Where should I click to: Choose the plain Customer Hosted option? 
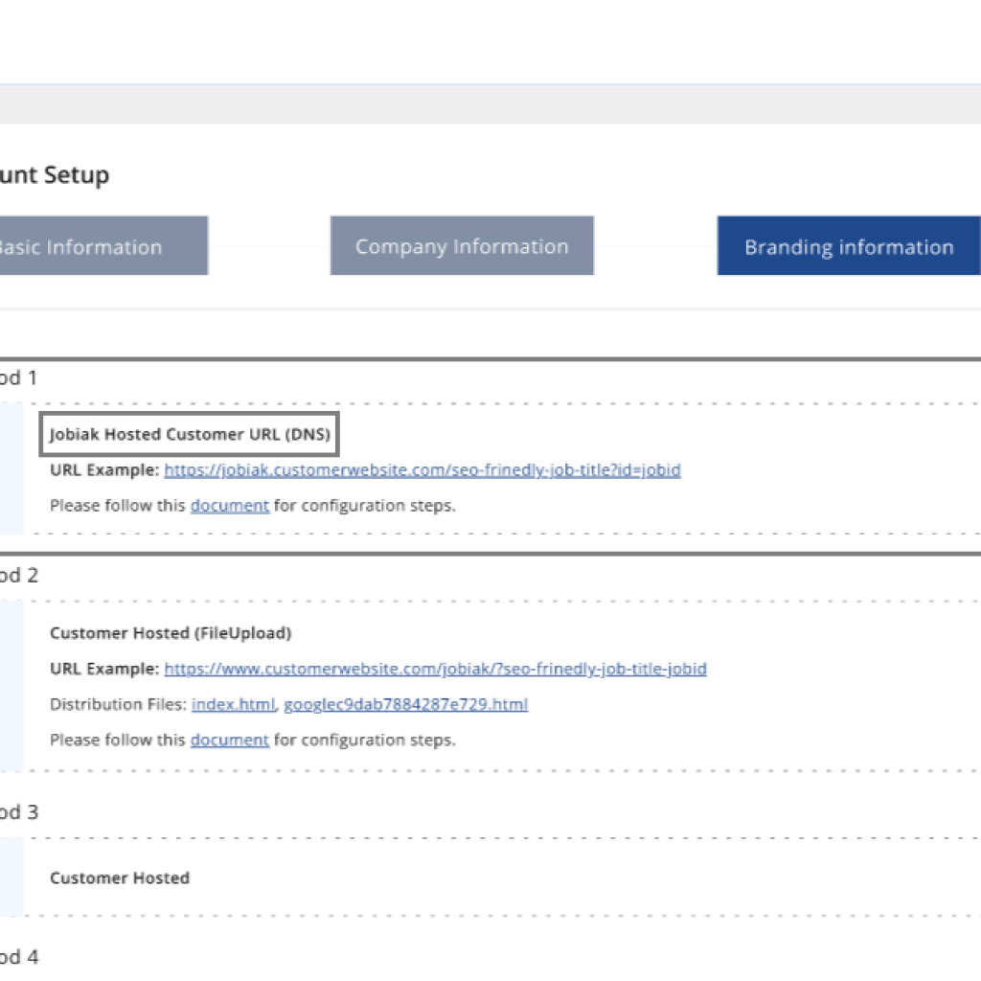[120, 878]
